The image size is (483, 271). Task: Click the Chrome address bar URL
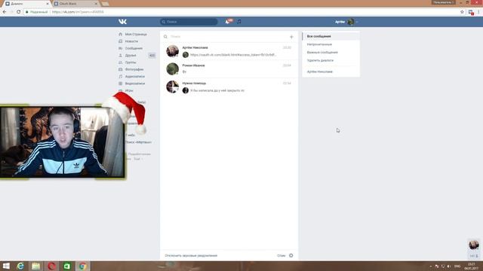point(78,12)
